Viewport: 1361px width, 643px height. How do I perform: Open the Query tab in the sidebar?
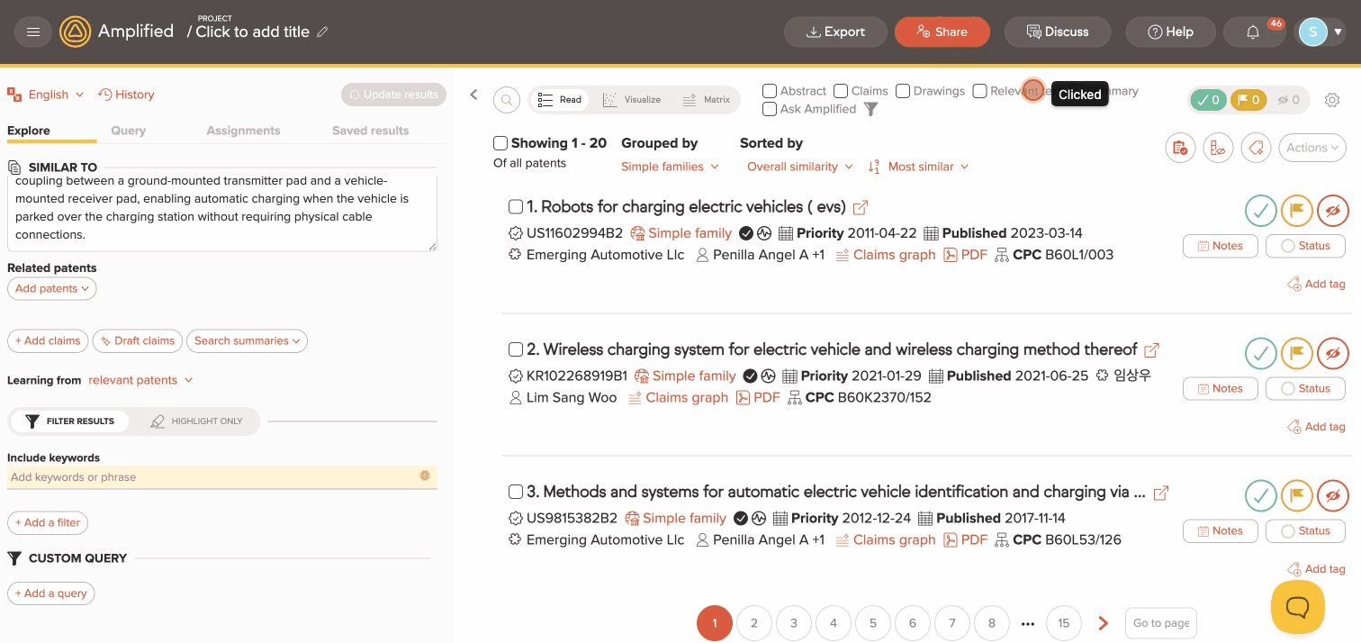click(x=128, y=130)
